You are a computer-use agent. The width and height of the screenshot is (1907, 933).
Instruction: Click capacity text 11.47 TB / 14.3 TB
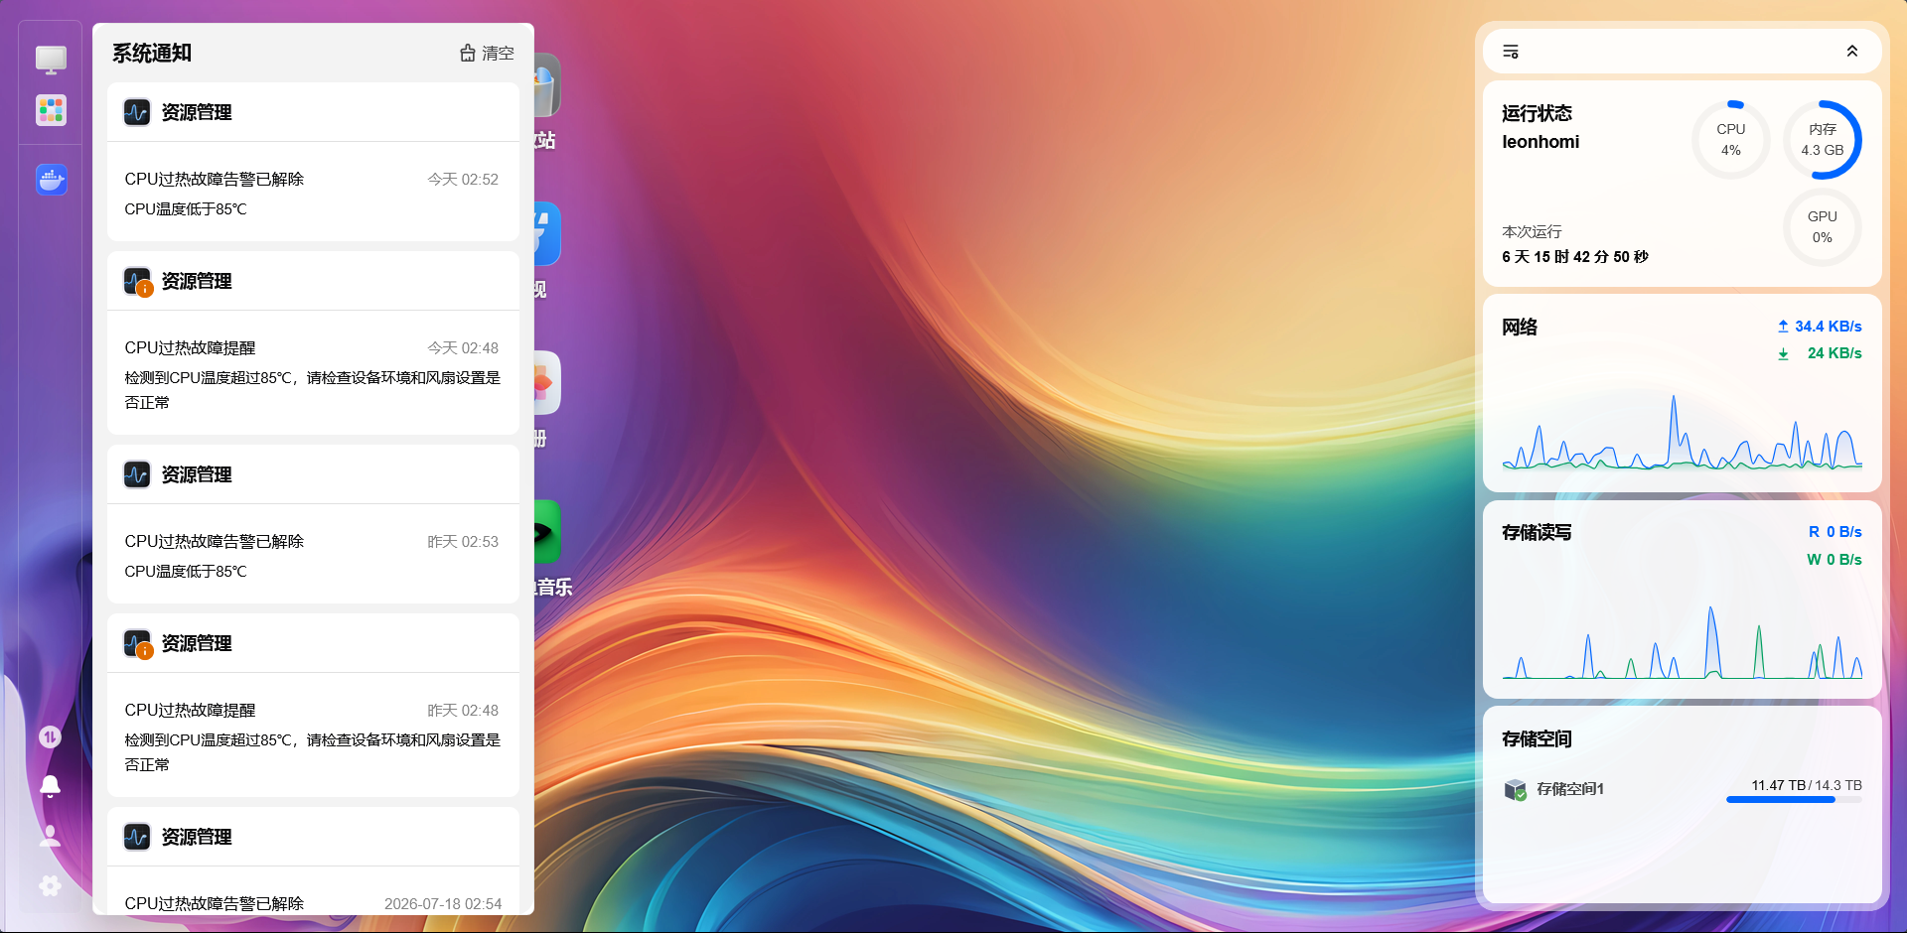point(1807,785)
